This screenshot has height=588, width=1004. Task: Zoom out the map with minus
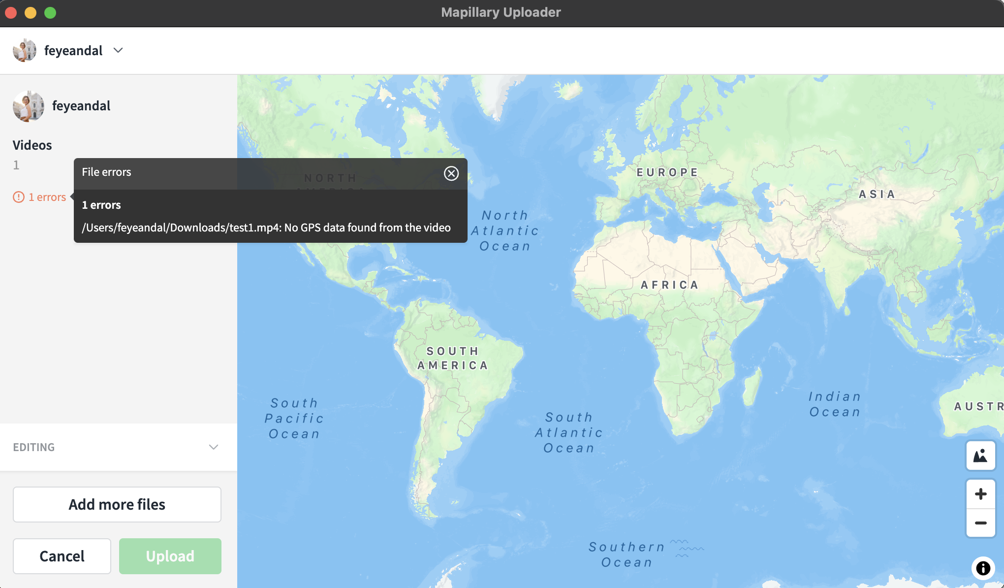[x=980, y=523]
